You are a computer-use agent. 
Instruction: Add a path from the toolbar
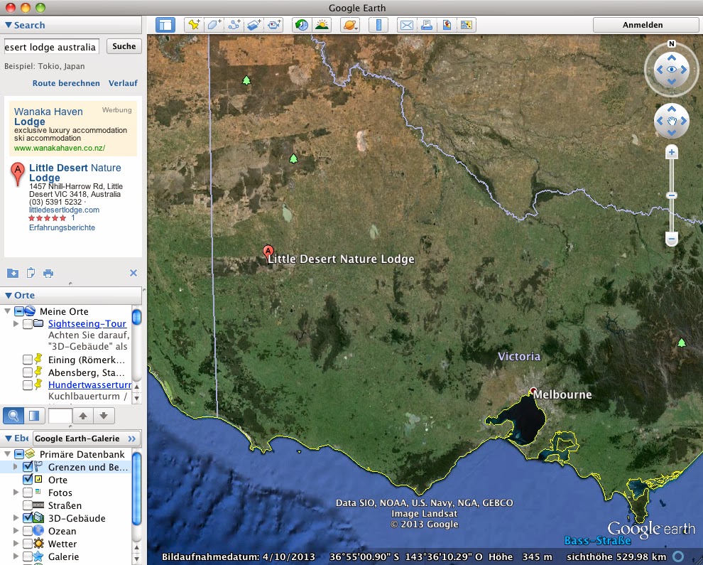[234, 25]
